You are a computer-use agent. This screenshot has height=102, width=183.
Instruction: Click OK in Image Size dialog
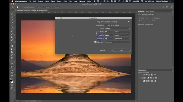click(x=121, y=50)
